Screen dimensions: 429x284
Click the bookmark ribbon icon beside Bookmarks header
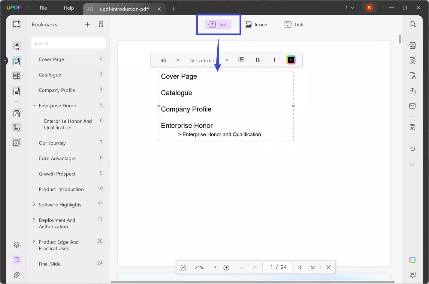101,24
